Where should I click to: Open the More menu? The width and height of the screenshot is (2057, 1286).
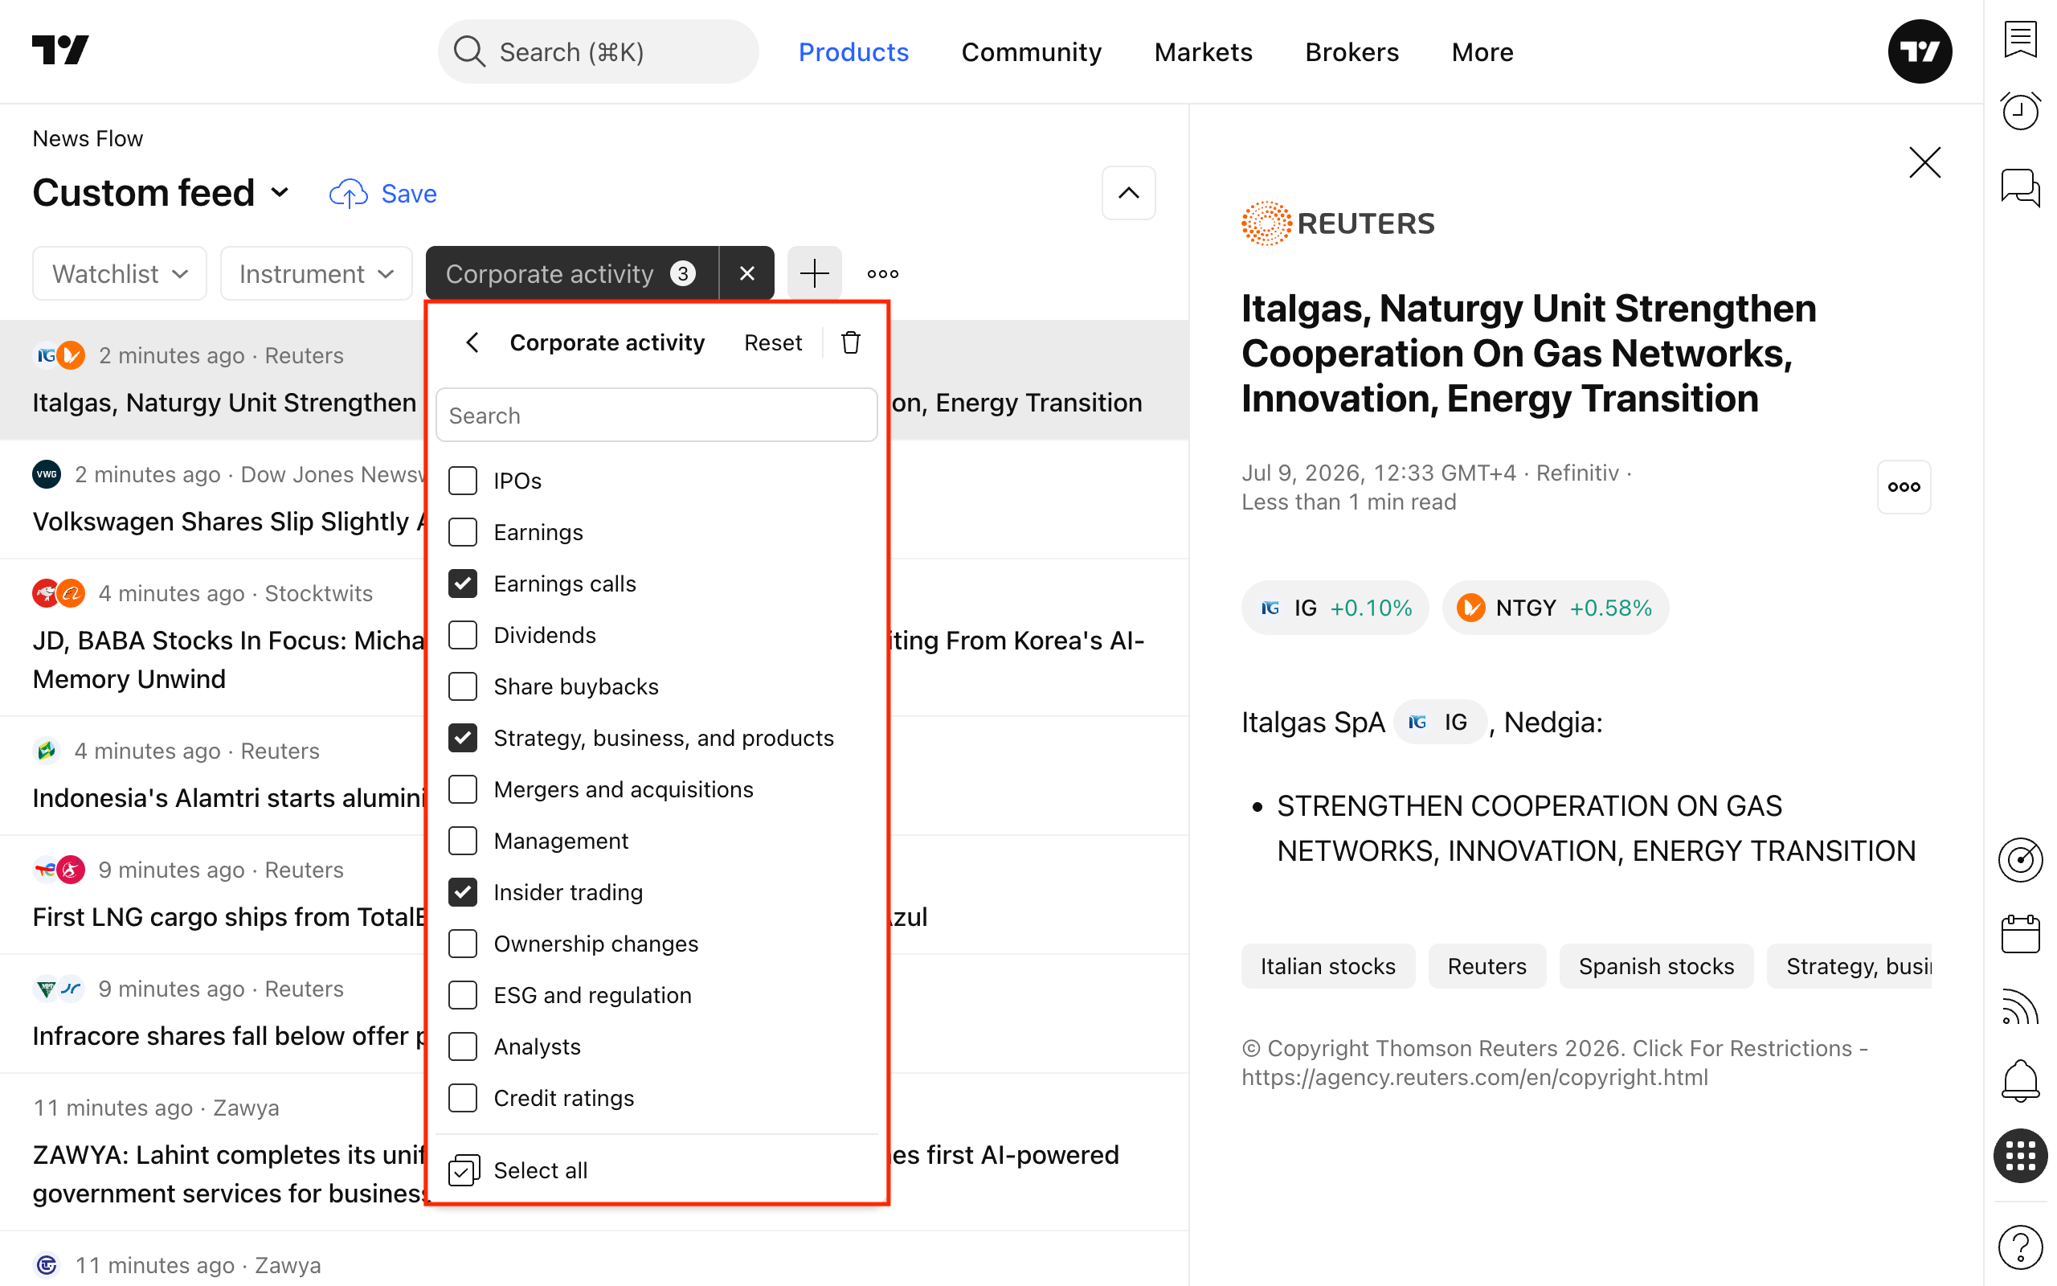tap(1482, 52)
